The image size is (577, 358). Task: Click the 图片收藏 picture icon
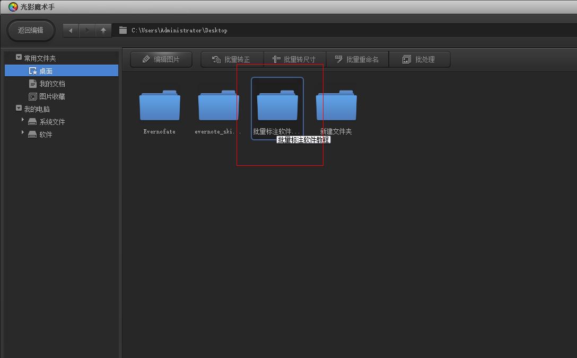(33, 97)
